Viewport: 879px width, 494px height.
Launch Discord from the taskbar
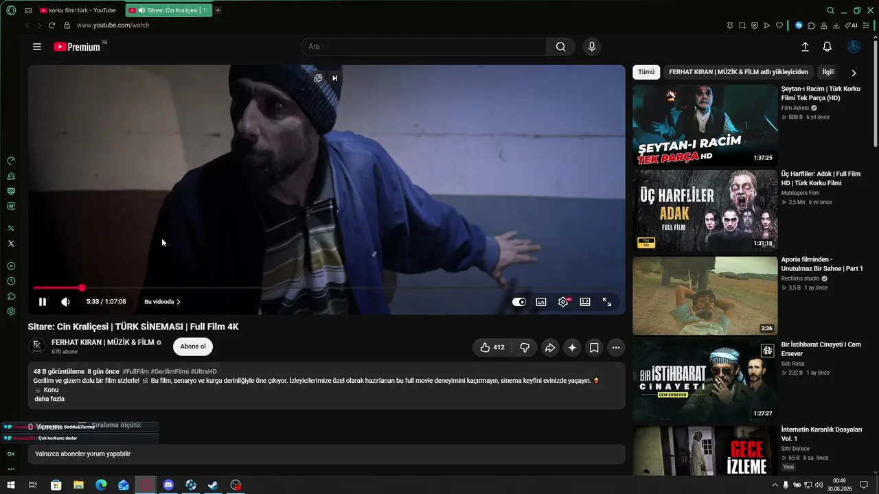click(x=169, y=485)
